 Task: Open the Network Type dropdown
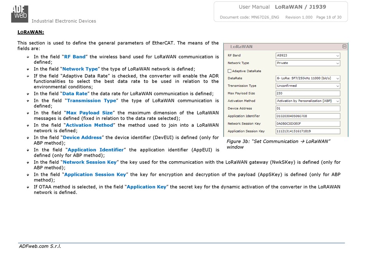[x=308, y=63]
